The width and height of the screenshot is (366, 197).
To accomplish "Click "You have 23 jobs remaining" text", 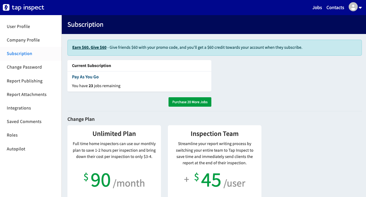I will 96,86.
